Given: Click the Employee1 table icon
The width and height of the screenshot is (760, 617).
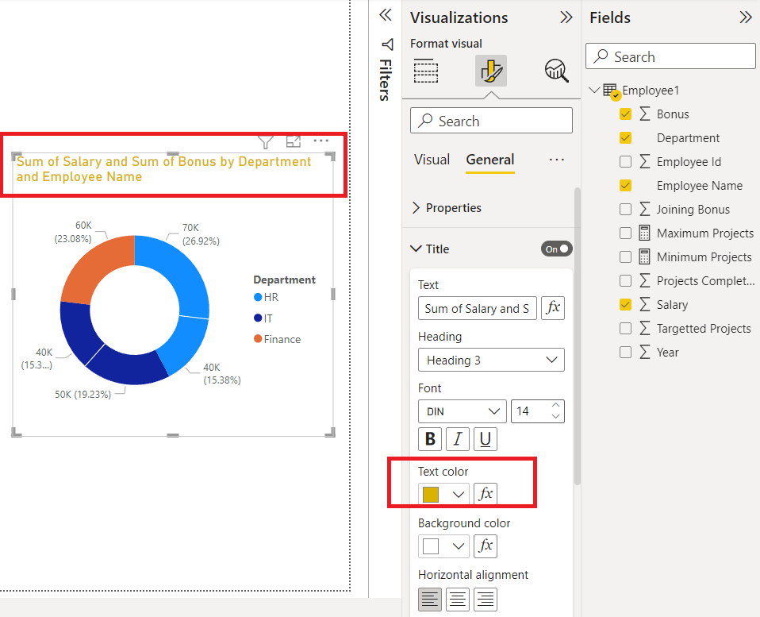Looking at the screenshot, I should pyautogui.click(x=611, y=91).
